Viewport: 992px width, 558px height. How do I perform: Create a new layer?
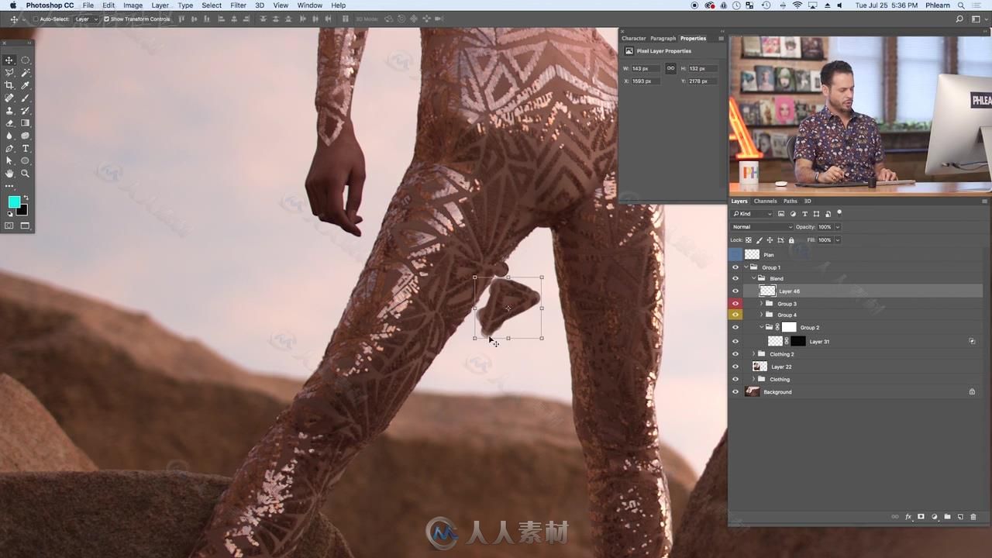coord(960,516)
